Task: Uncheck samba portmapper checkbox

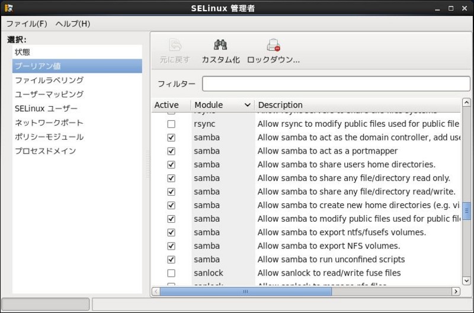Action: (171, 151)
